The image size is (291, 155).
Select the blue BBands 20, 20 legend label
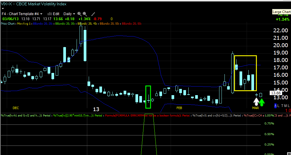(43, 24)
